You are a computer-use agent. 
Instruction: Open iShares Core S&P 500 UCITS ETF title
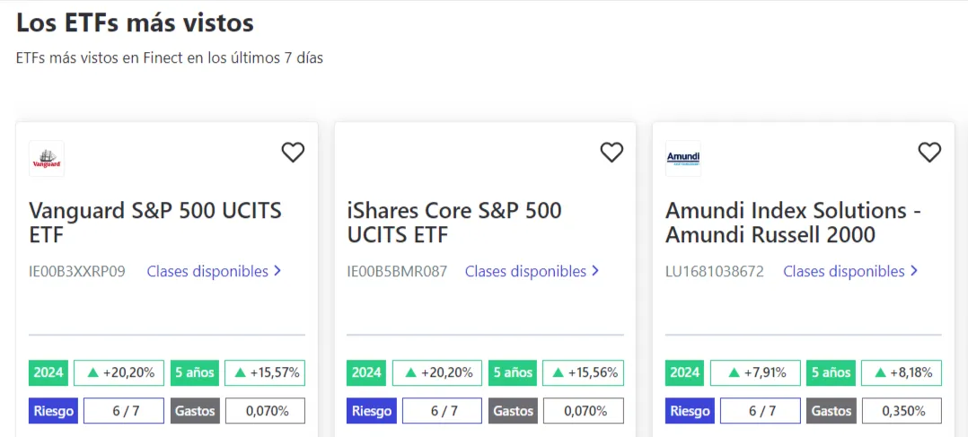click(454, 223)
